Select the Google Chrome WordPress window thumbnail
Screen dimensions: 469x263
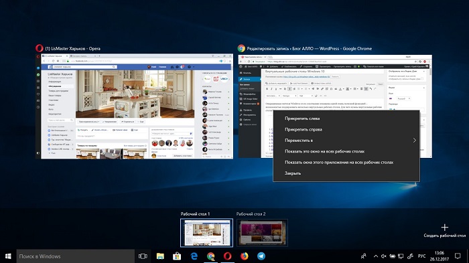pyautogui.click(x=335, y=106)
